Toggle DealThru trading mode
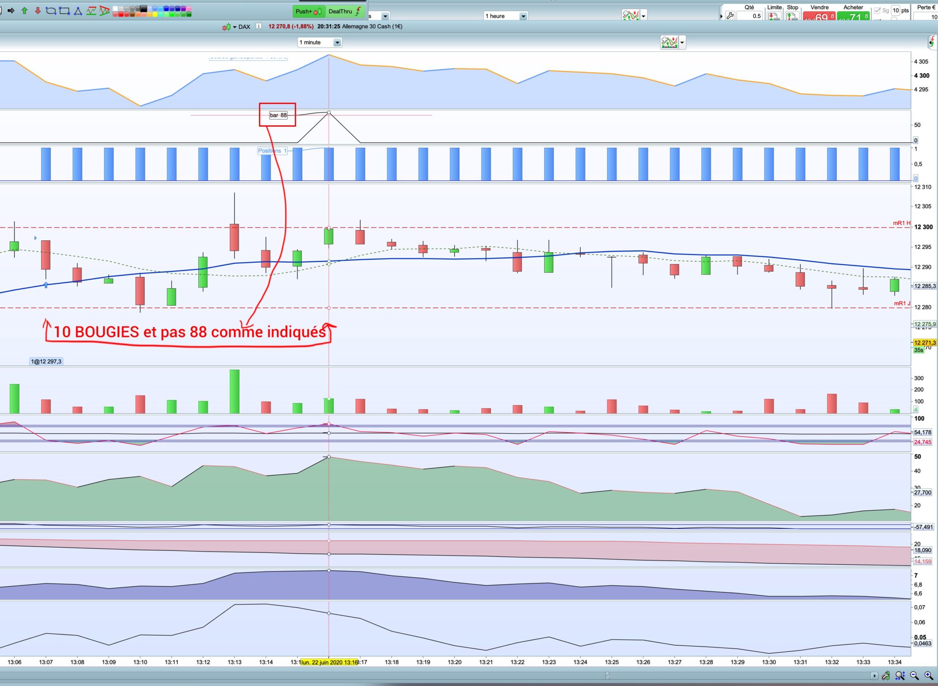This screenshot has height=686, width=938. [345, 11]
